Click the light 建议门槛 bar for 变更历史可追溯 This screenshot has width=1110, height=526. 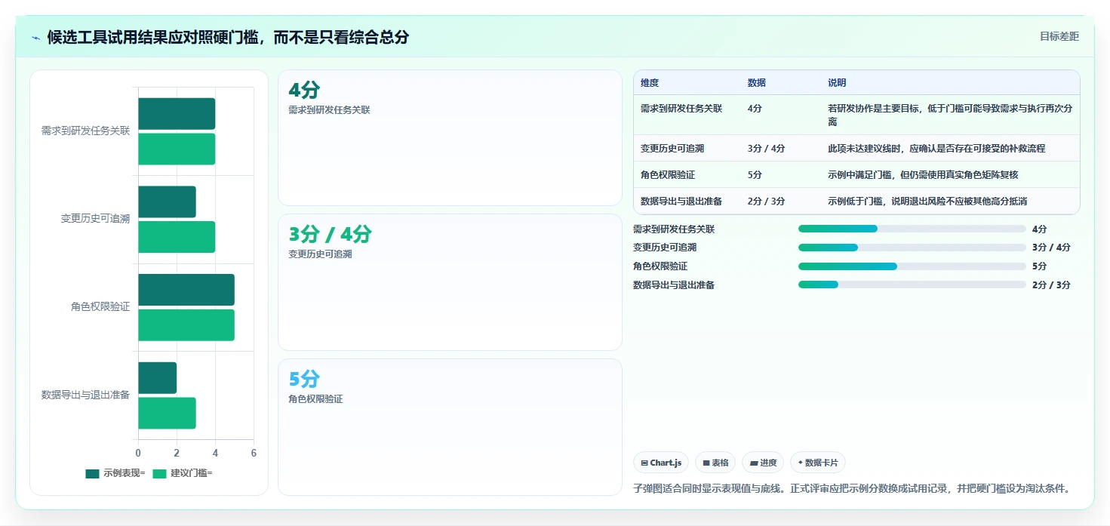tap(177, 237)
